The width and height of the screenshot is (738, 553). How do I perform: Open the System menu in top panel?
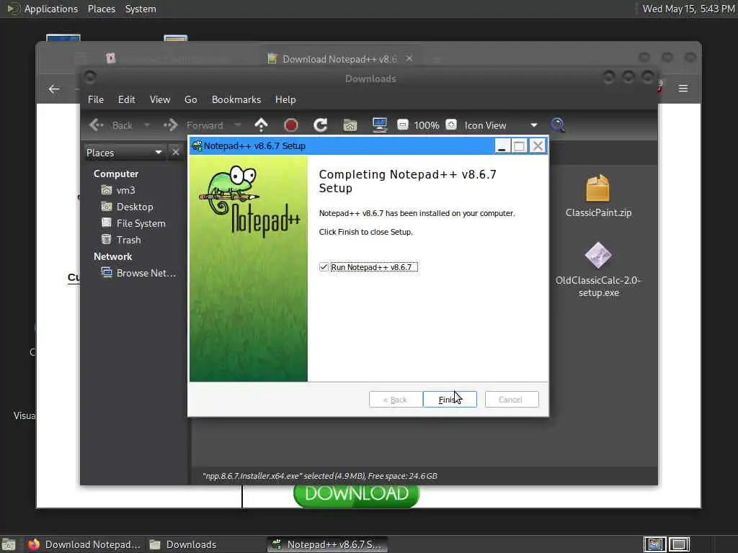[x=141, y=9]
